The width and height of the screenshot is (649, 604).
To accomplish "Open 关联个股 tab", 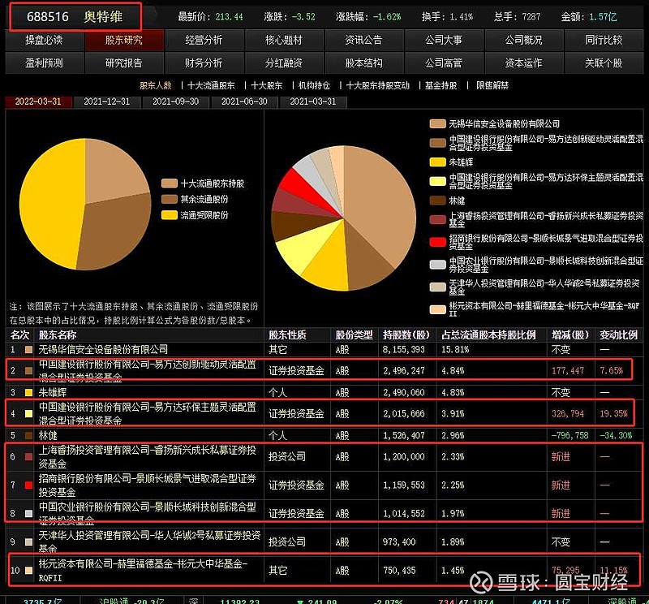I will point(604,63).
